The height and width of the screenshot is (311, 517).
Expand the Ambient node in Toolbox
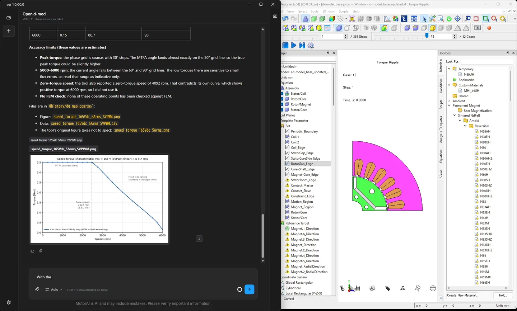449,101
